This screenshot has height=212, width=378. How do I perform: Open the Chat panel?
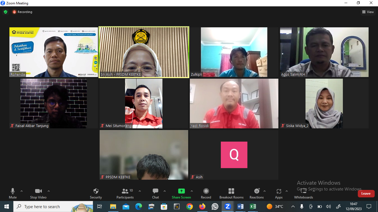click(x=156, y=191)
